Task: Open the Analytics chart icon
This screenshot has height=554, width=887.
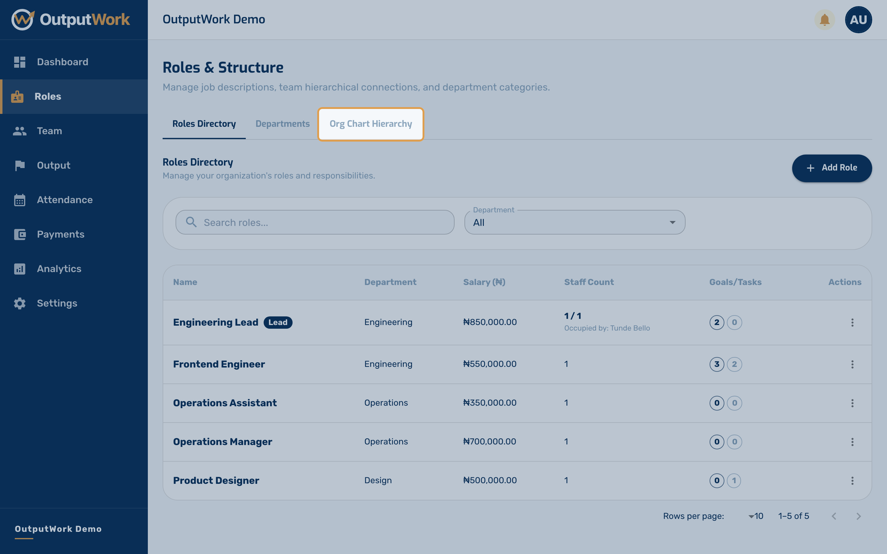Action: (x=19, y=269)
